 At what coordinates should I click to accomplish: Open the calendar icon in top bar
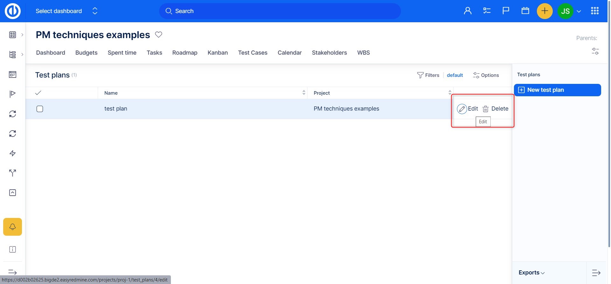525,11
